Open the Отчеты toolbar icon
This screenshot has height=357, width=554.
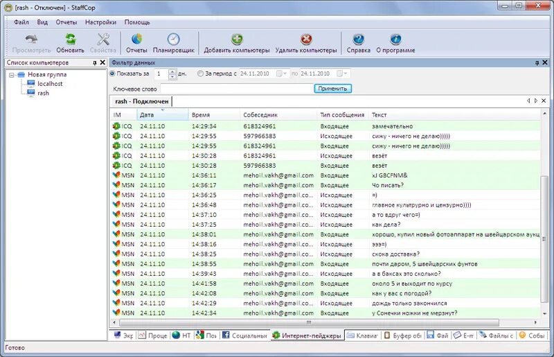click(136, 39)
